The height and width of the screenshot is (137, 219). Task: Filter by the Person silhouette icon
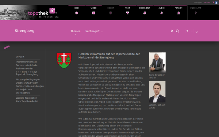tap(178, 13)
